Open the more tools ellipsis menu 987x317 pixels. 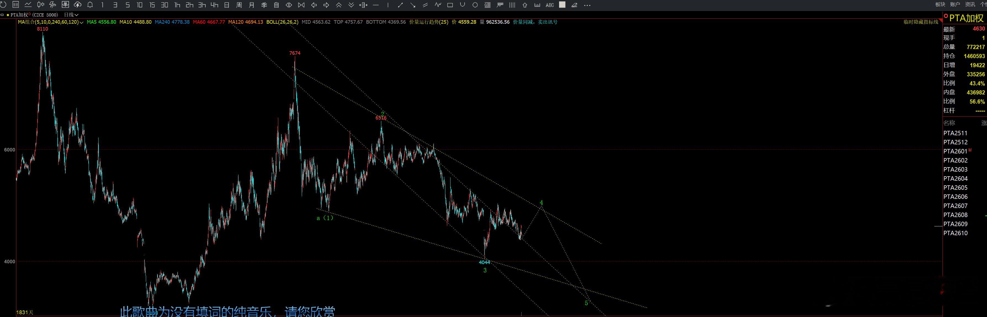coord(587,5)
